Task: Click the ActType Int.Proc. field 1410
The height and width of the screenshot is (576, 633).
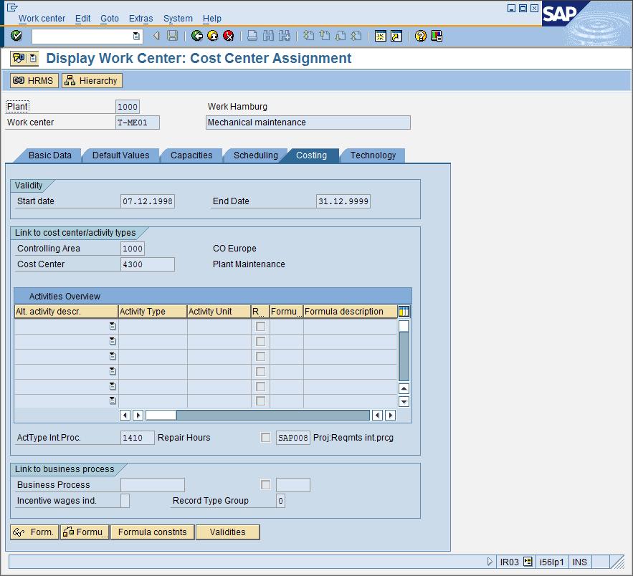Action: pyautogui.click(x=137, y=438)
